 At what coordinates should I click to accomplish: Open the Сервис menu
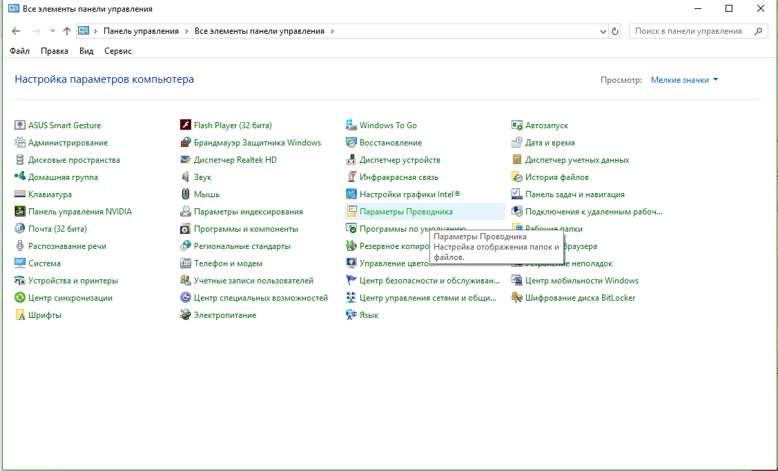click(118, 51)
